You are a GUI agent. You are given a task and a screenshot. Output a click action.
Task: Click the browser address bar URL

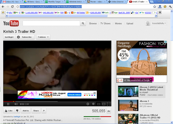[51, 7]
